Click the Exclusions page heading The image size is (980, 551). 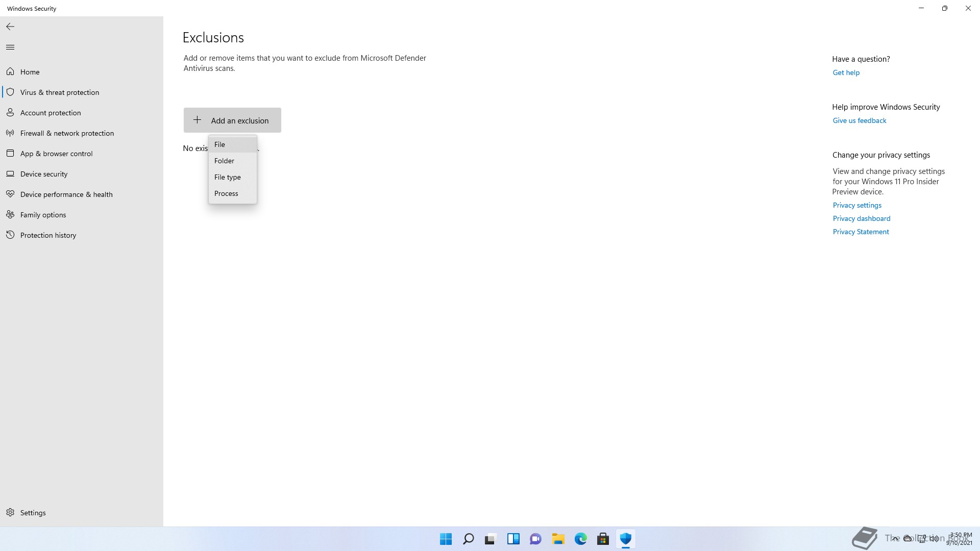[x=213, y=38]
